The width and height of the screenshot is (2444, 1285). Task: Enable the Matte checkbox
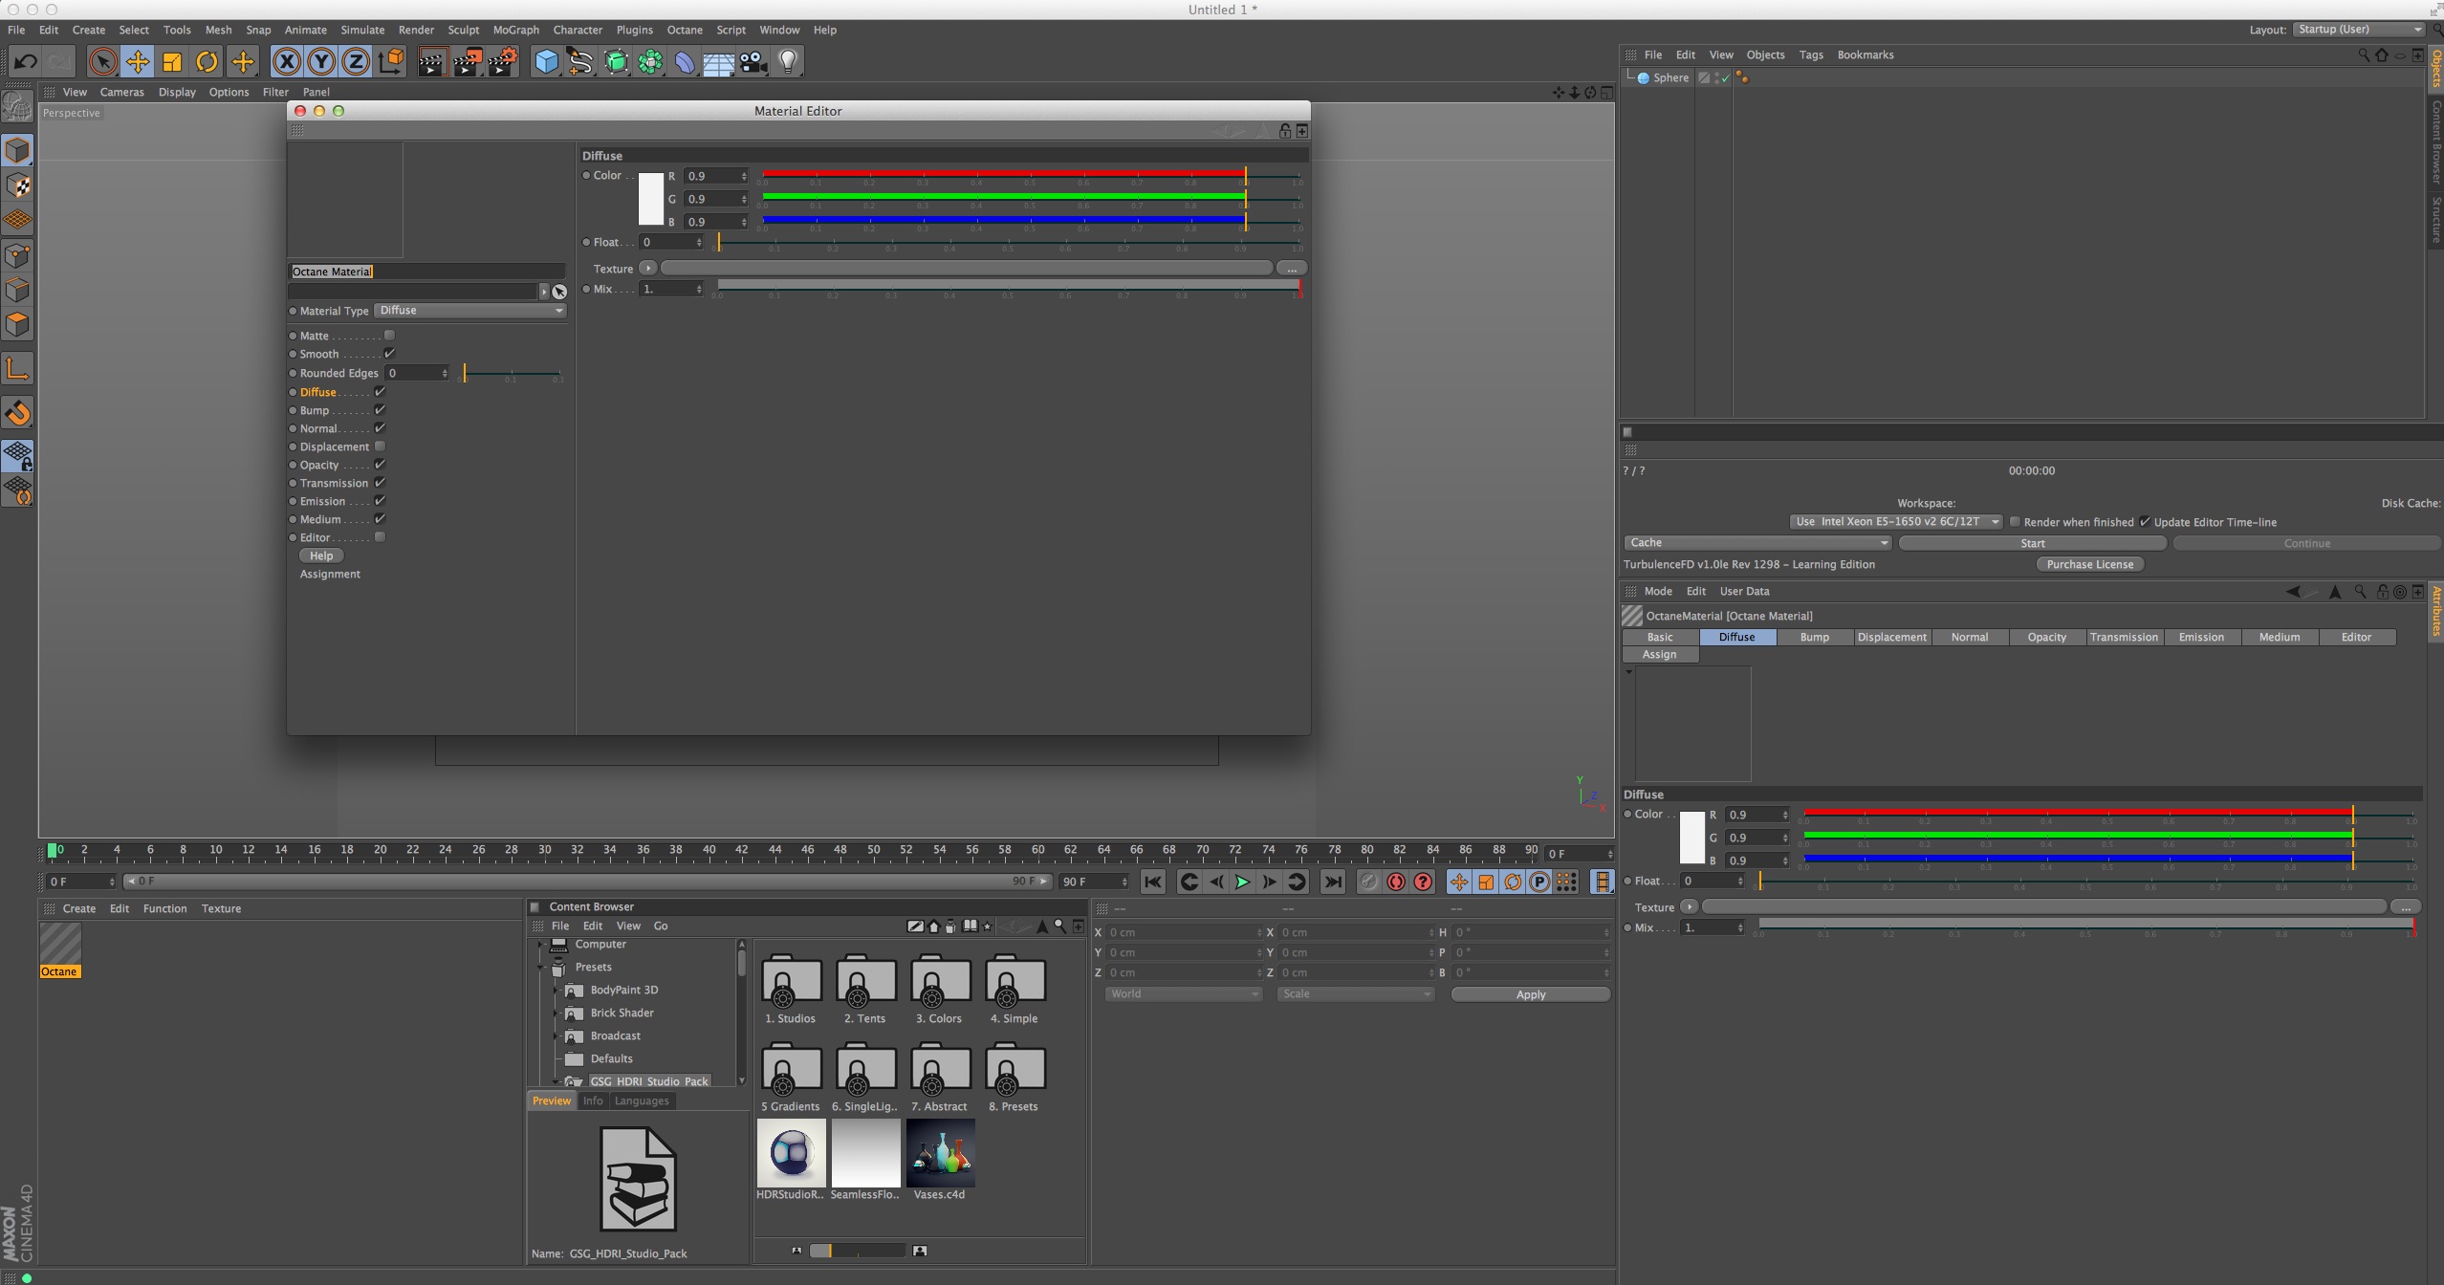coord(389,336)
